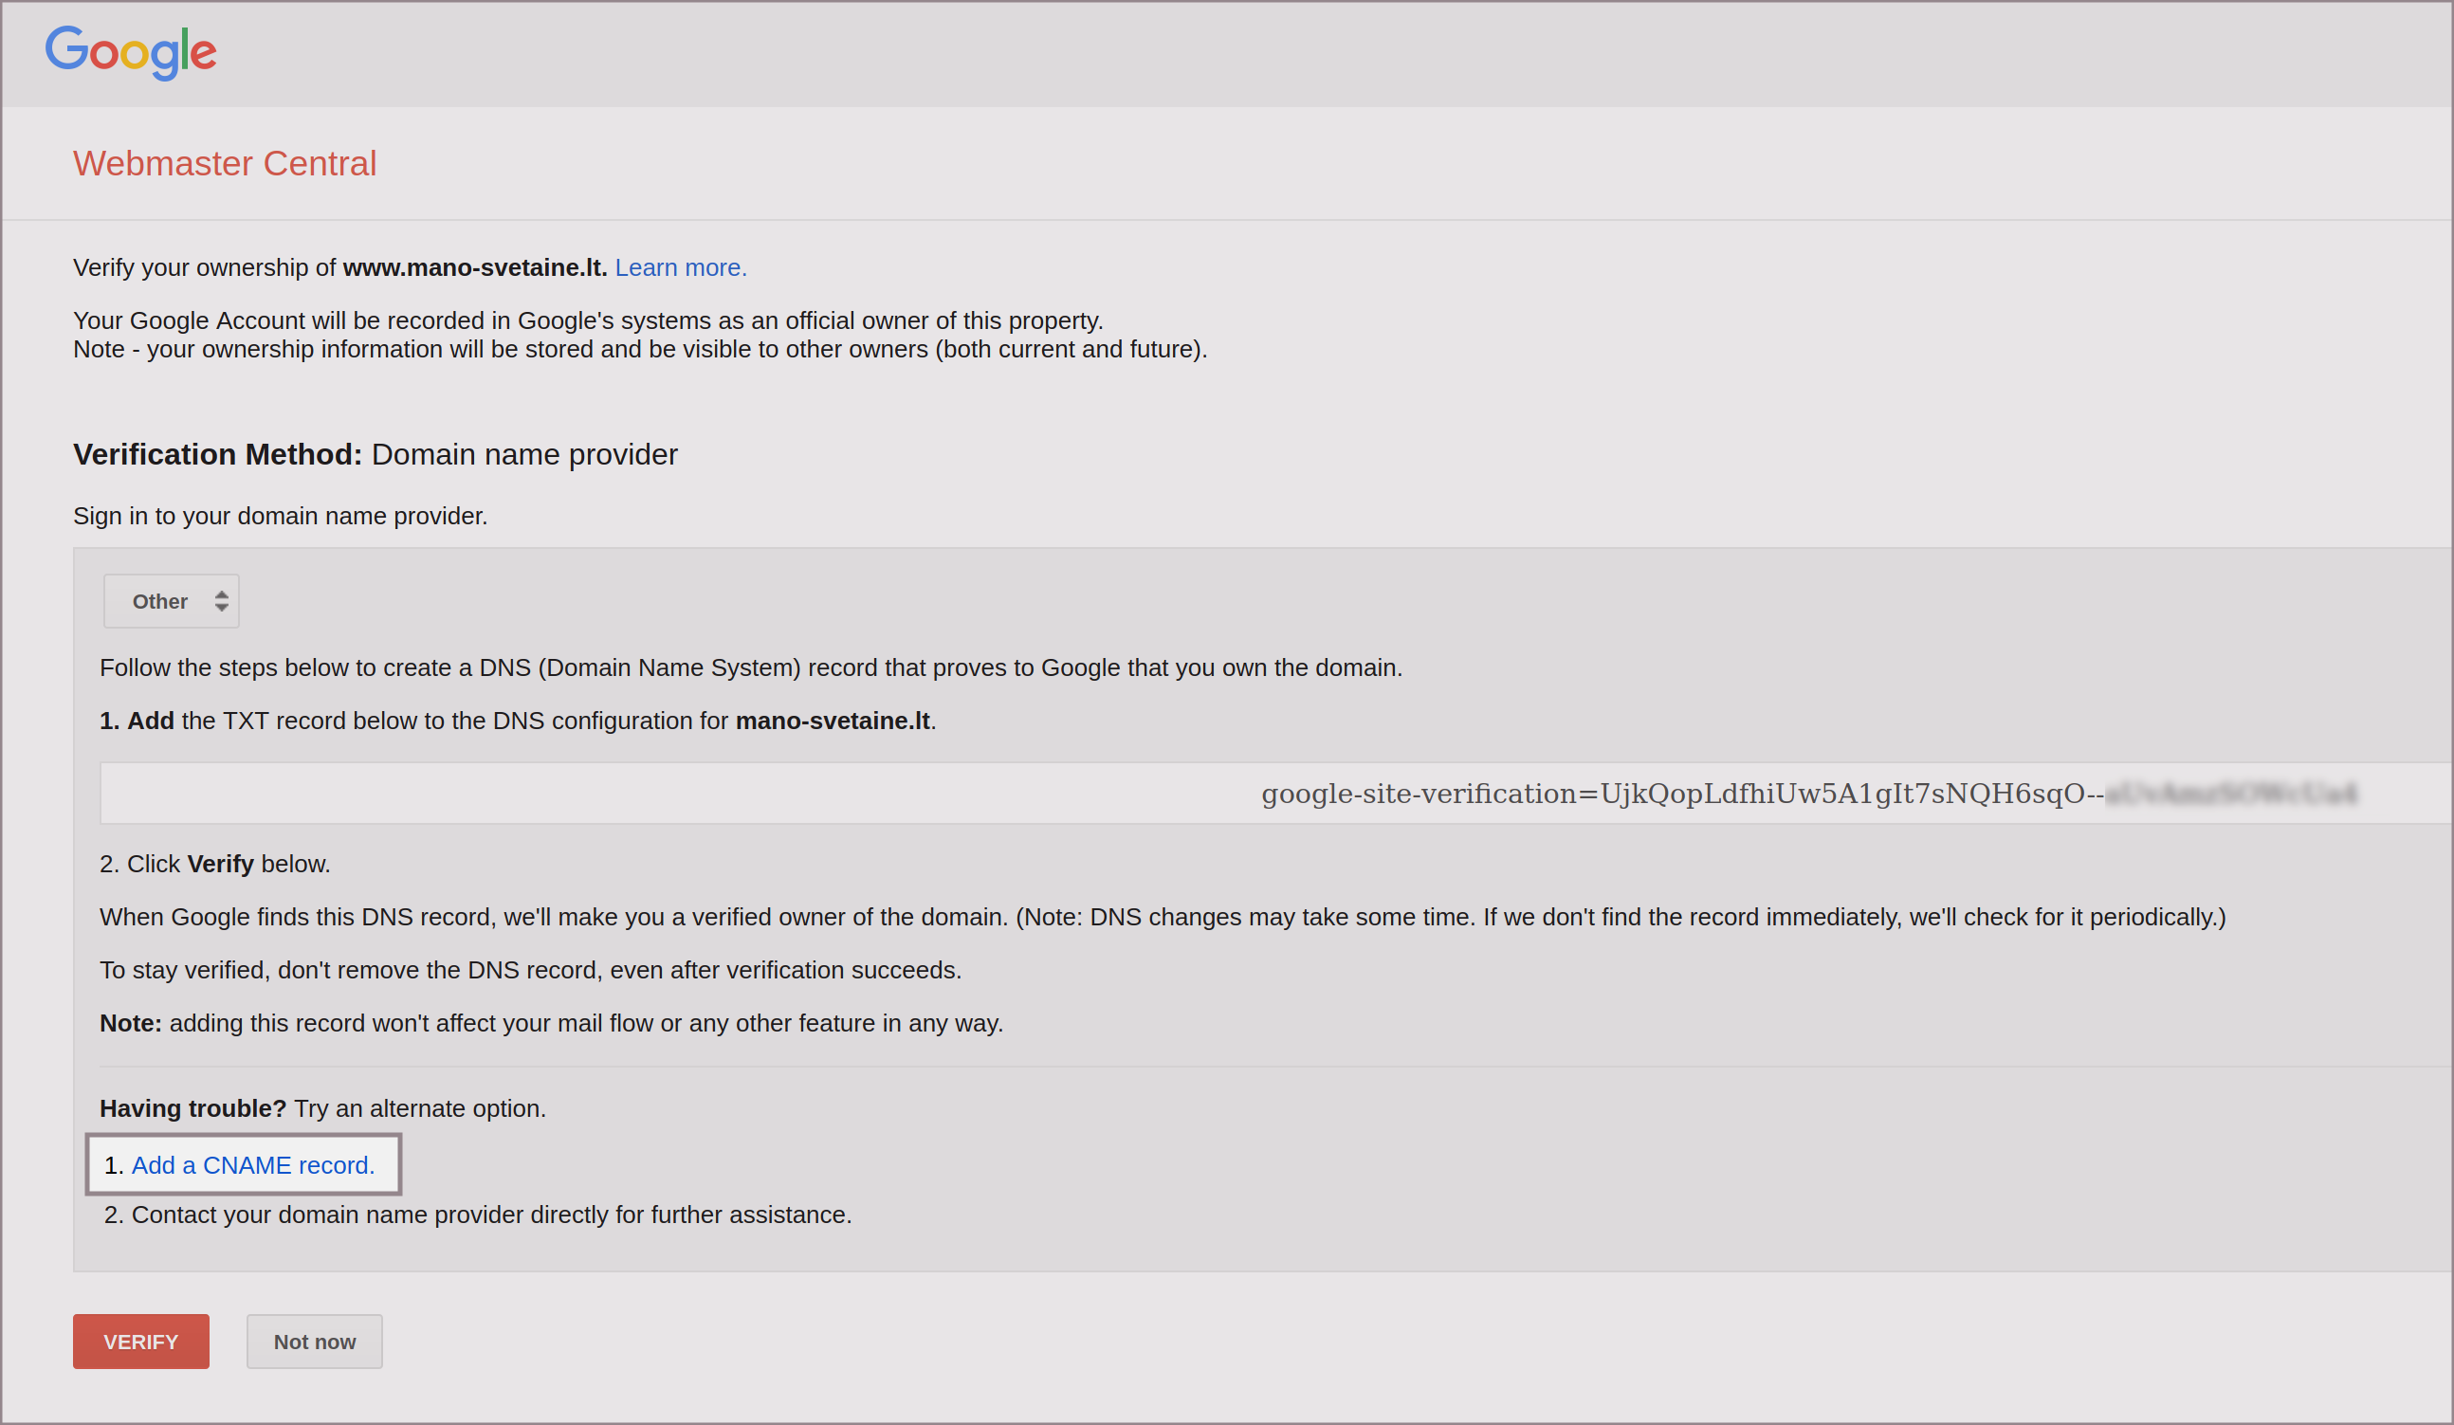Click the 'Click Verify below' step text
2454x1425 pixels.
215,865
